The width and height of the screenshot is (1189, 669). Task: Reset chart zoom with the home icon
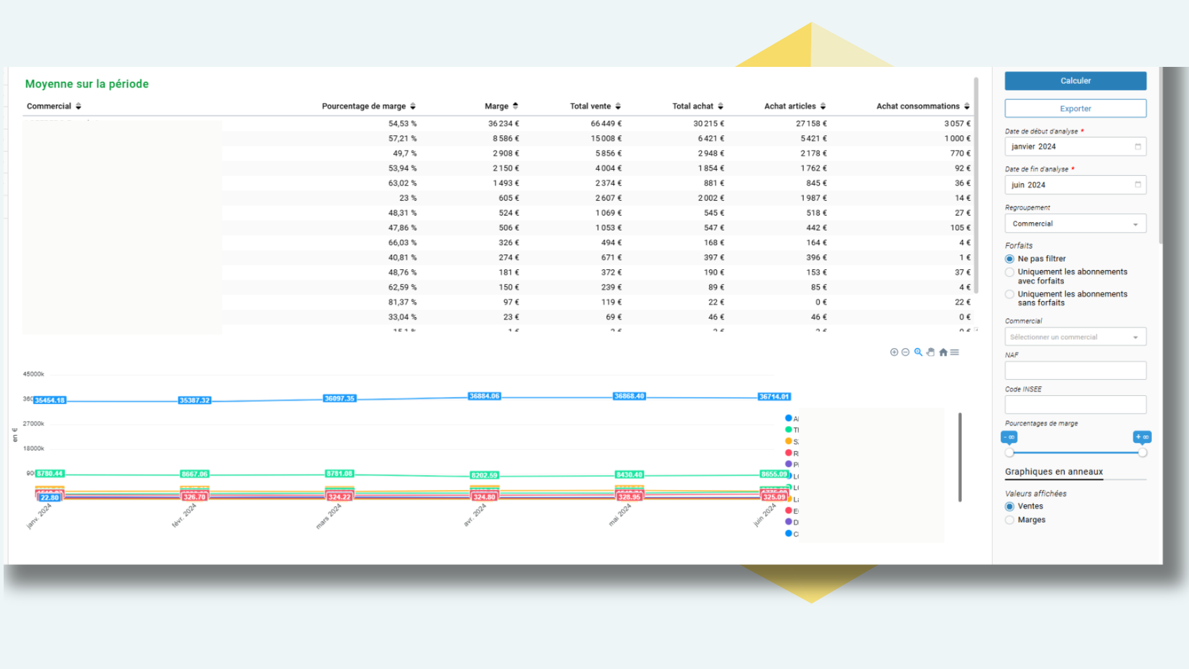pyautogui.click(x=943, y=352)
